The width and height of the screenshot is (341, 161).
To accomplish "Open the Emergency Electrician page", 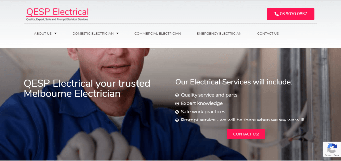I will tap(219, 34).
